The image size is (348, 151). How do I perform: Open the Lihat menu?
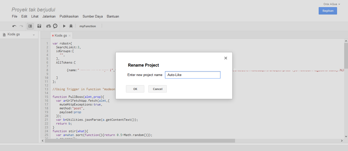35,16
